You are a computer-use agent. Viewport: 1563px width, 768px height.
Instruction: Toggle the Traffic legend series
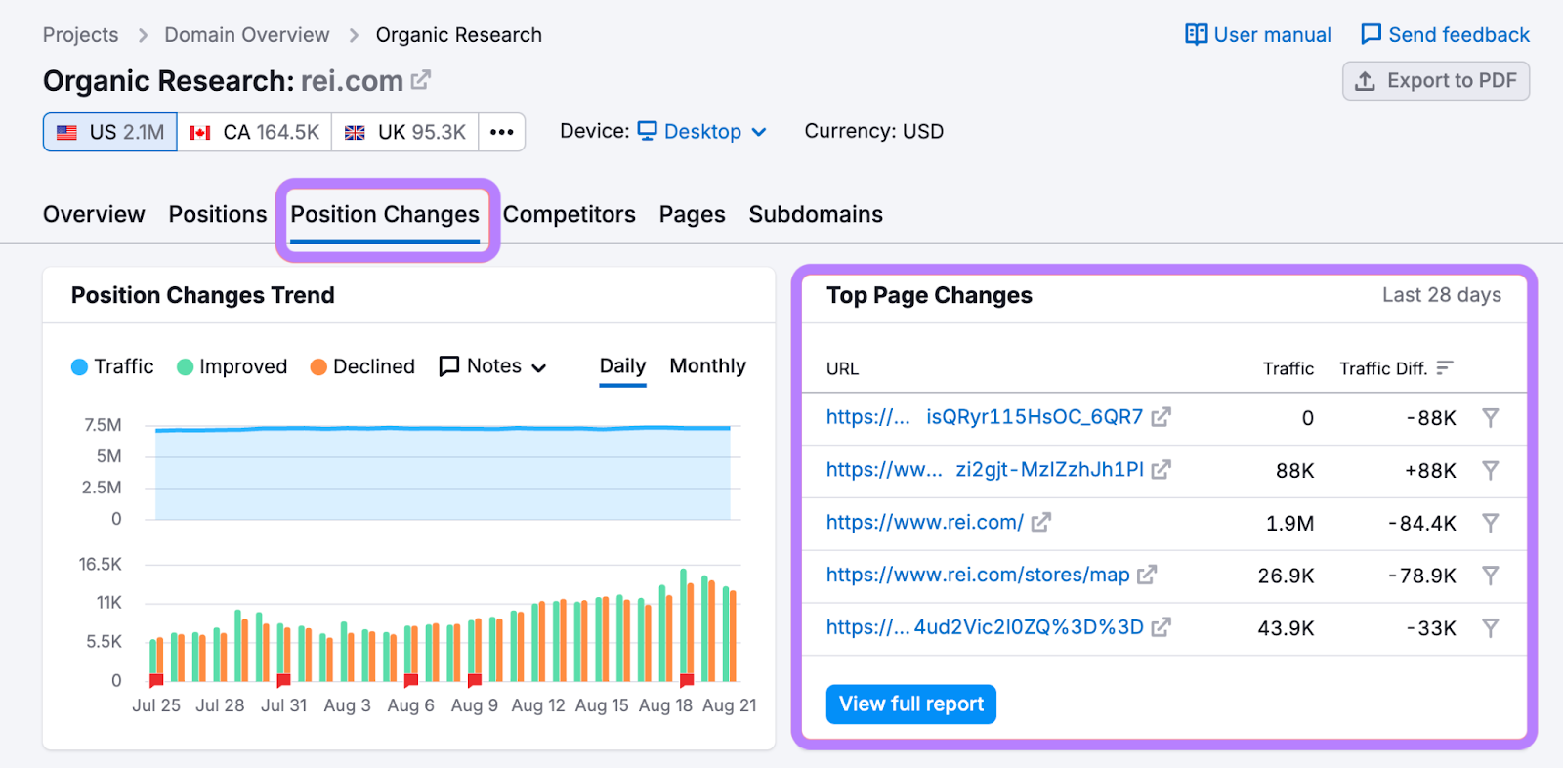(112, 366)
